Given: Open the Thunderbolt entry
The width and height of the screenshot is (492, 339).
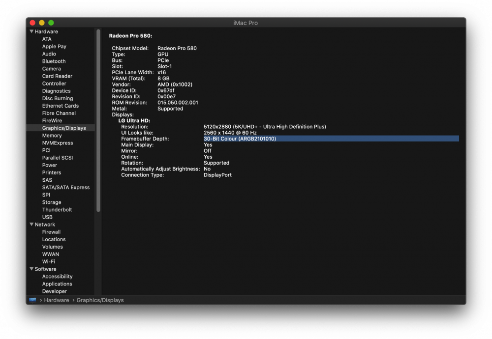Looking at the screenshot, I should tap(57, 210).
